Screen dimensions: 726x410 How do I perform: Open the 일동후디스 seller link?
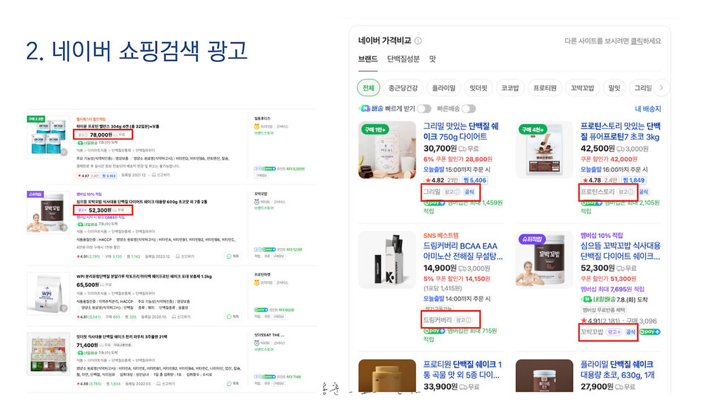point(262,119)
